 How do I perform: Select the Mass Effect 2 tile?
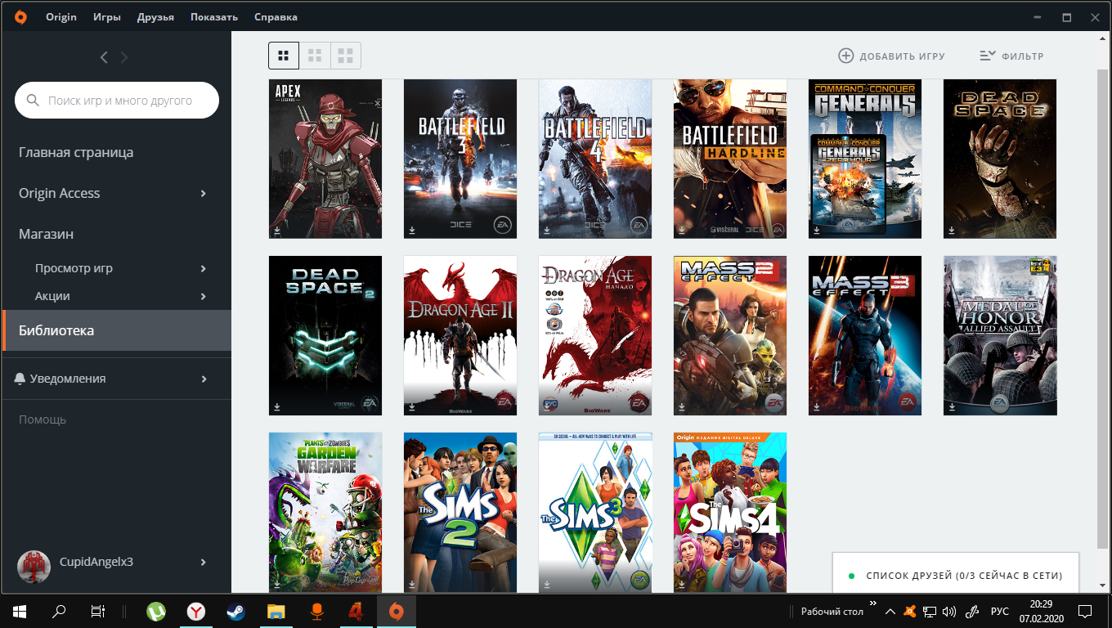730,335
